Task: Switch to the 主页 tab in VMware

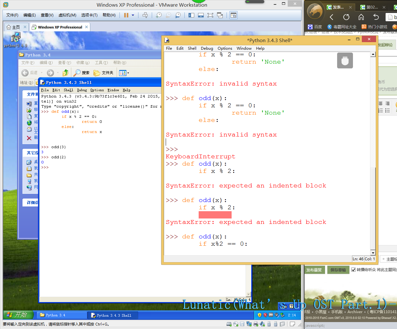Action: tap(14, 27)
